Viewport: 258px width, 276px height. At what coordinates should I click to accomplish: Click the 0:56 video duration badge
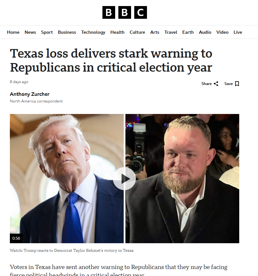pos(16,238)
